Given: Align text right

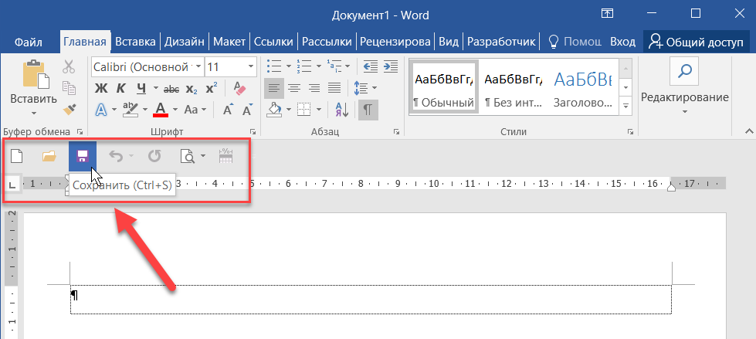Looking at the screenshot, I should click(314, 88).
